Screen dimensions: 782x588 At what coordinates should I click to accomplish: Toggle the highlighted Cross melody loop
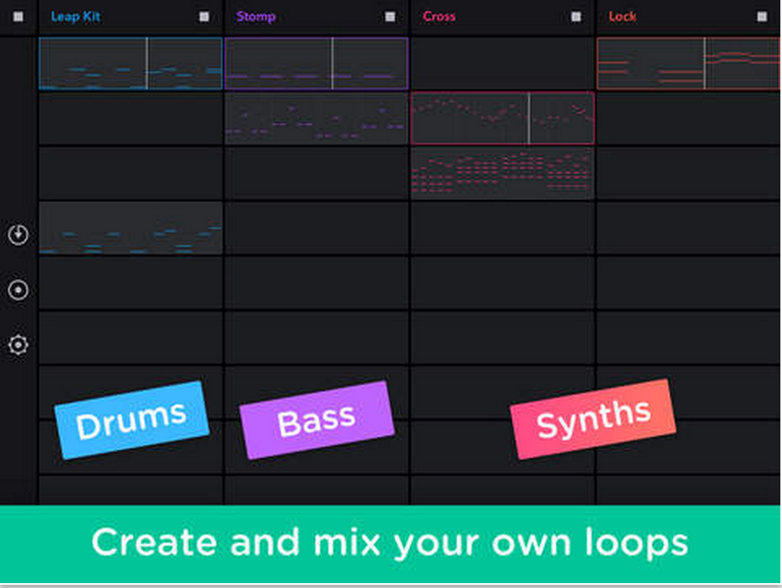(x=502, y=119)
